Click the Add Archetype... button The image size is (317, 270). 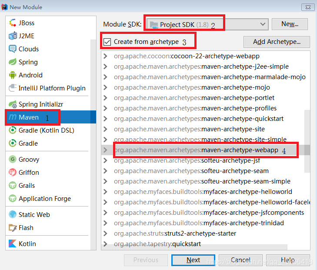click(x=277, y=42)
